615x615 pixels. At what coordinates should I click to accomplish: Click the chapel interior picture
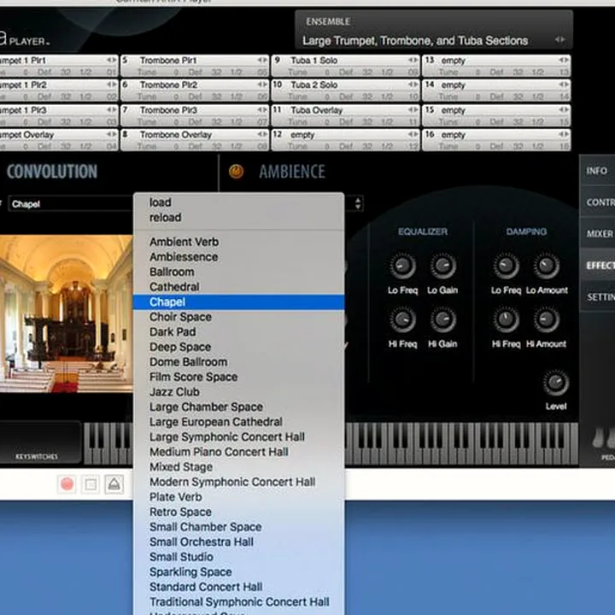tap(66, 313)
